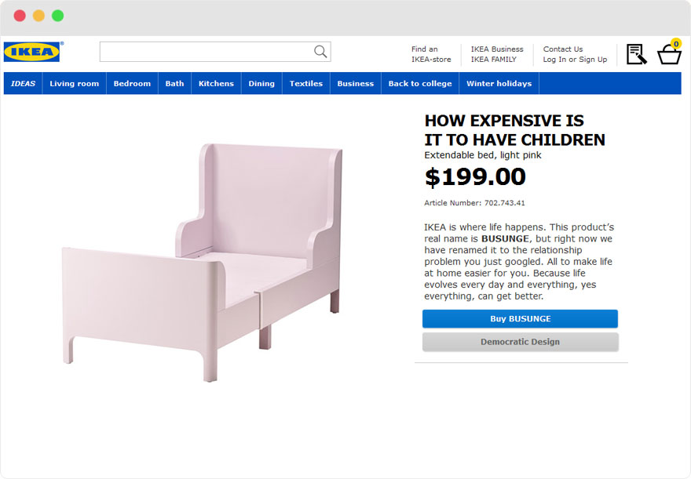Viewport: 691px width, 479px height.
Task: Open the Winter holidays category
Action: [499, 83]
